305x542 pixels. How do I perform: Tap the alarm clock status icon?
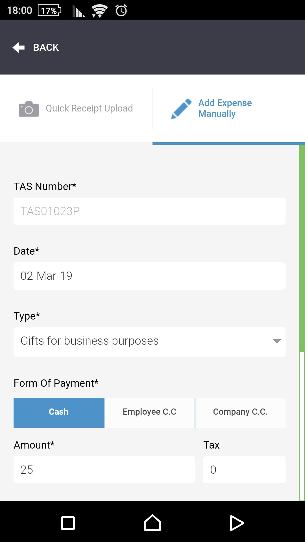pyautogui.click(x=121, y=11)
